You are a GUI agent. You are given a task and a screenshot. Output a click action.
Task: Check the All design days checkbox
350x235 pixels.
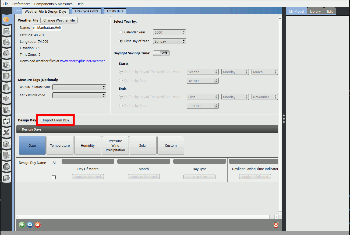(x=54, y=177)
